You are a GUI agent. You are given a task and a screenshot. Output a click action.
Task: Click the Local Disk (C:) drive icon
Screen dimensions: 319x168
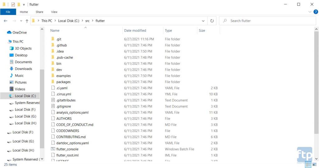pos(12,96)
